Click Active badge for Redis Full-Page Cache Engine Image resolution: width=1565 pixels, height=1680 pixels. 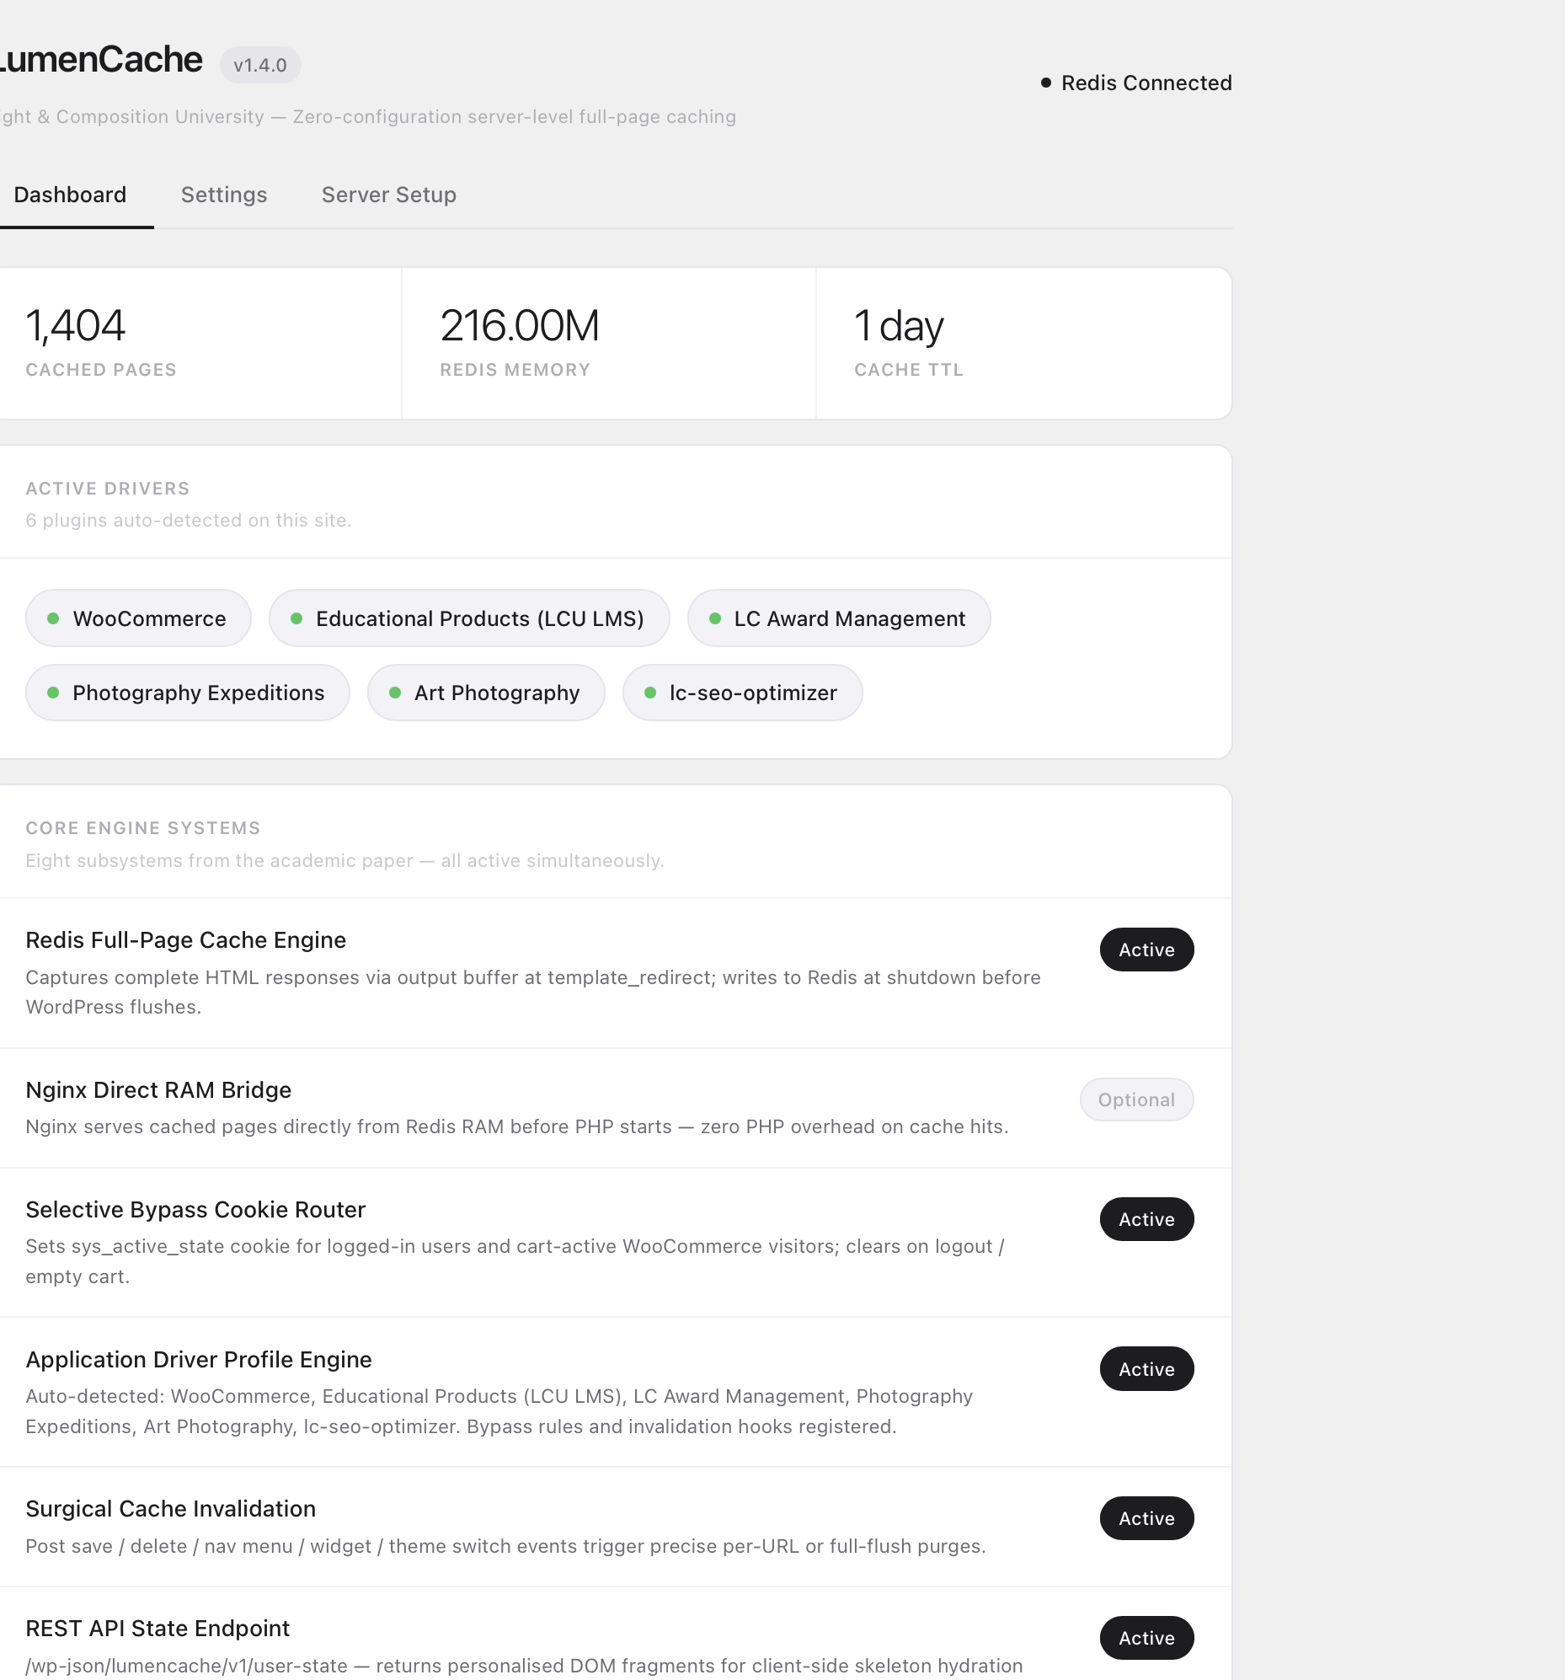[x=1146, y=950]
